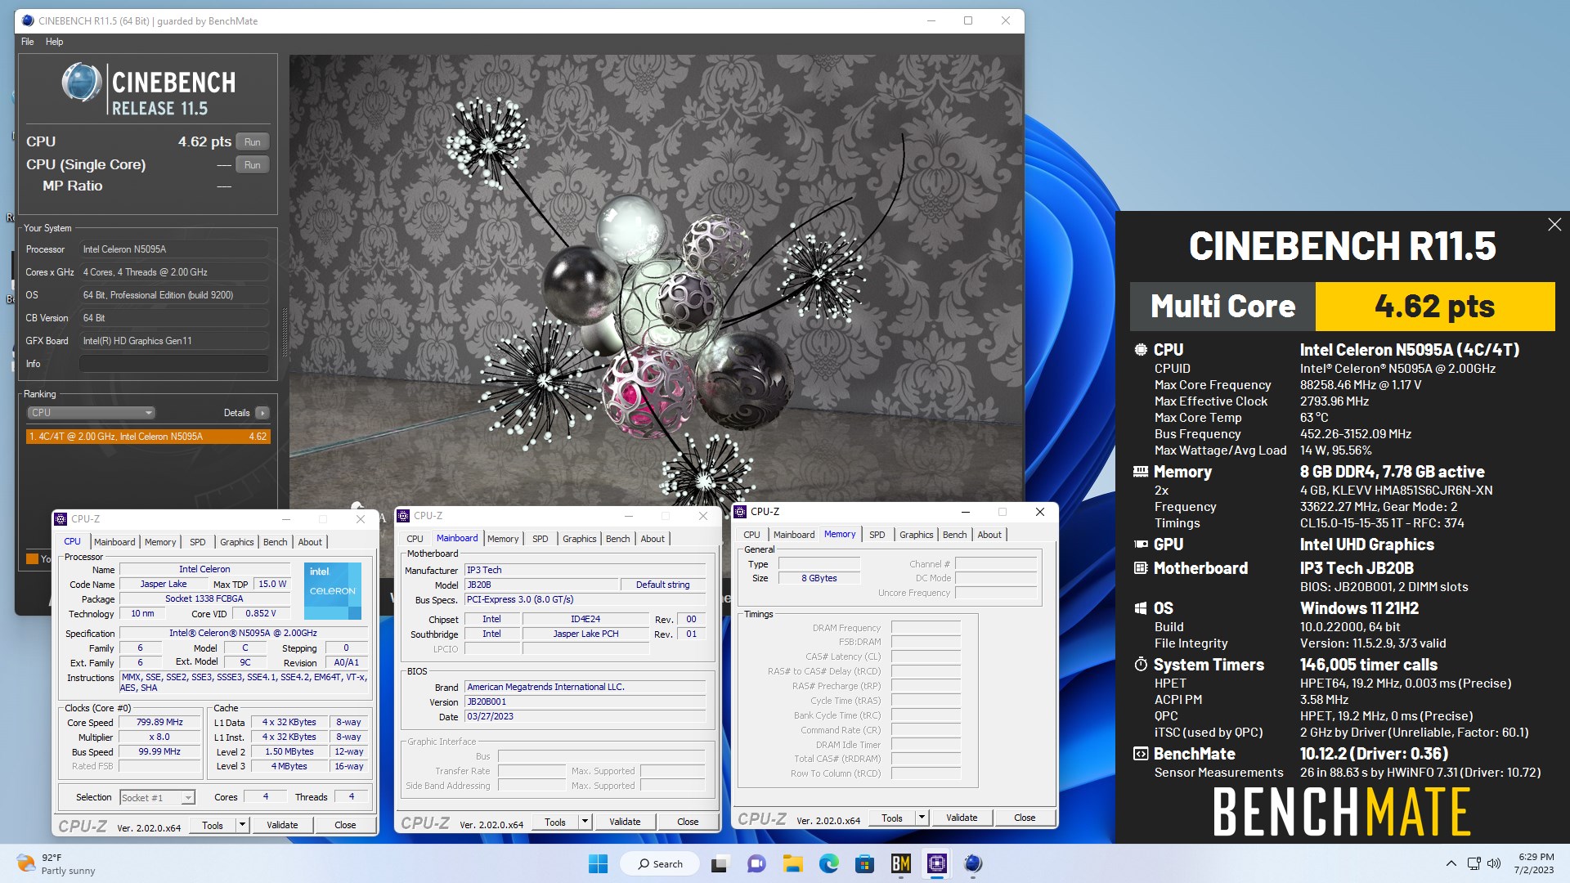Launch Microsoft Edge from taskbar
The height and width of the screenshot is (883, 1570).
point(828,864)
